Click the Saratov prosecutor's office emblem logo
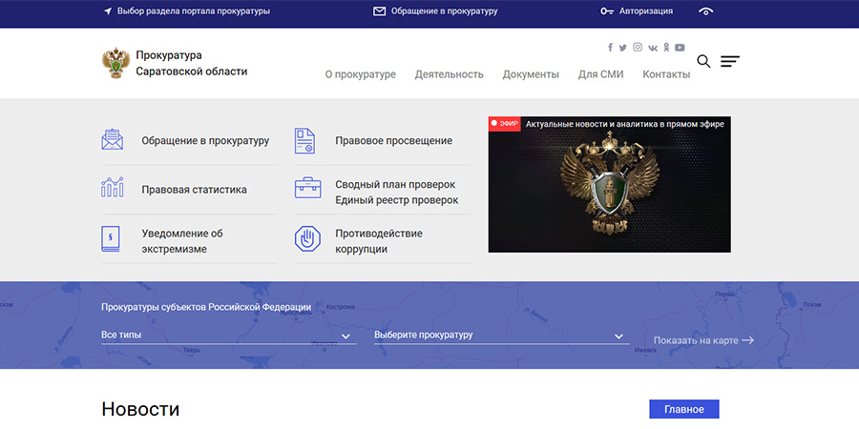Image resolution: width=859 pixels, height=429 pixels. coord(115,63)
